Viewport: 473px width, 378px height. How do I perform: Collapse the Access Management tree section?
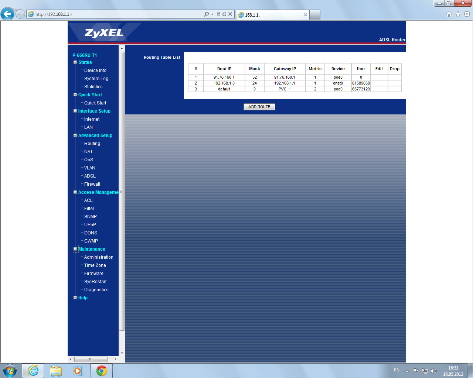click(75, 192)
